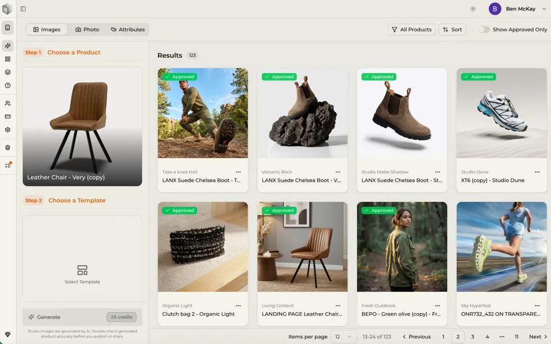Open the Volcanic Rock boot image
Image resolution: width=551 pixels, height=344 pixels.
pos(302,113)
